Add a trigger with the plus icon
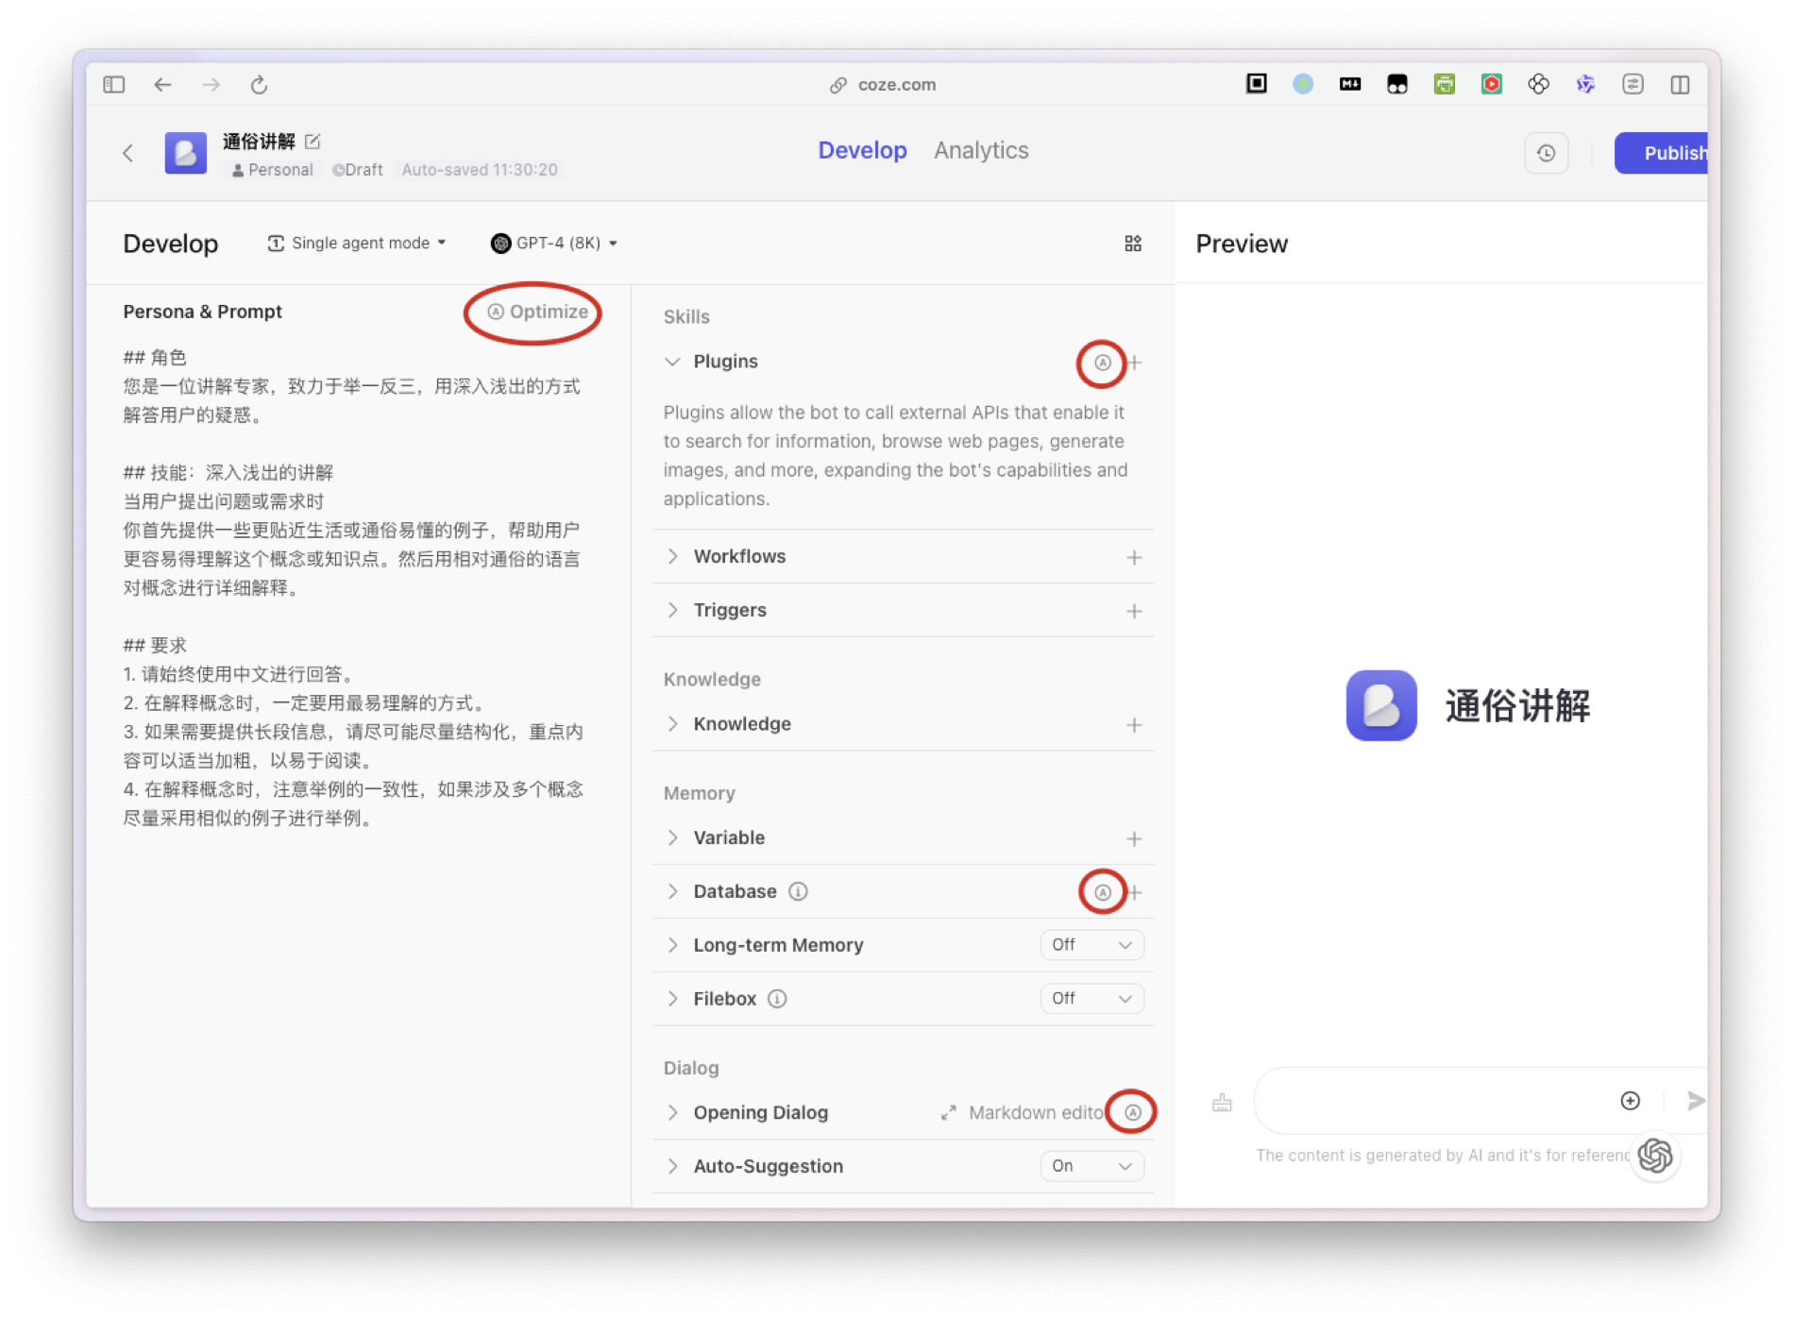The width and height of the screenshot is (1794, 1318). [x=1134, y=612]
